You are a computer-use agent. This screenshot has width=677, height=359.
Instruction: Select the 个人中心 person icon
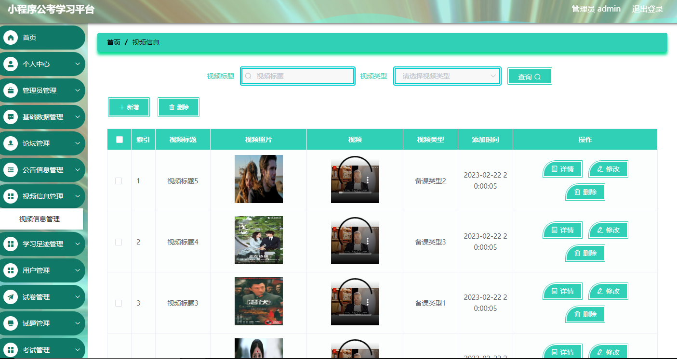(11, 64)
